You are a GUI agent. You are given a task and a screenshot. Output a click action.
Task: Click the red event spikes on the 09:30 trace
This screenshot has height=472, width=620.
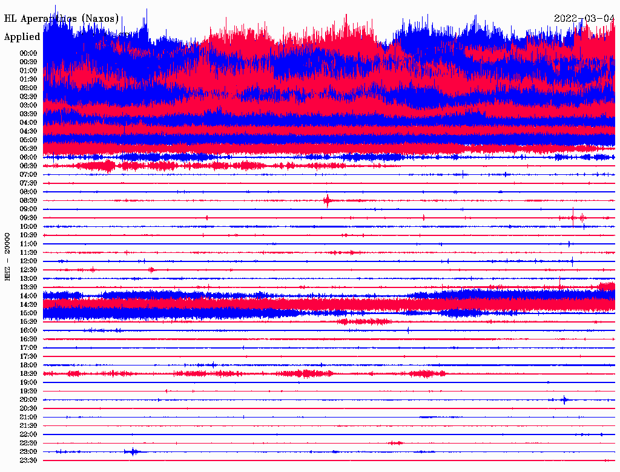tap(576, 217)
